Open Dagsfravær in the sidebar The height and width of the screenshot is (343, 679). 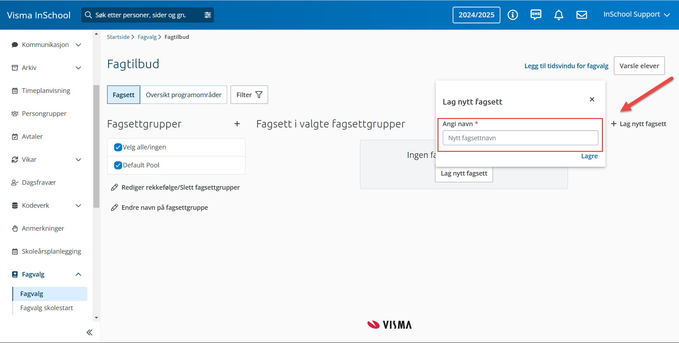[39, 183]
